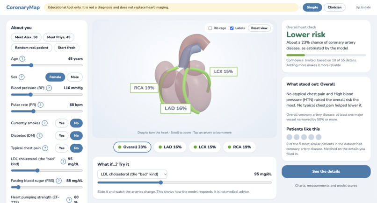Open help for Currently smokes
The height and width of the screenshot is (203, 377).
44,123
